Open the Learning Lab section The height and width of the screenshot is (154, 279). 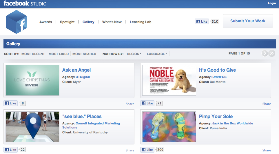click(141, 22)
